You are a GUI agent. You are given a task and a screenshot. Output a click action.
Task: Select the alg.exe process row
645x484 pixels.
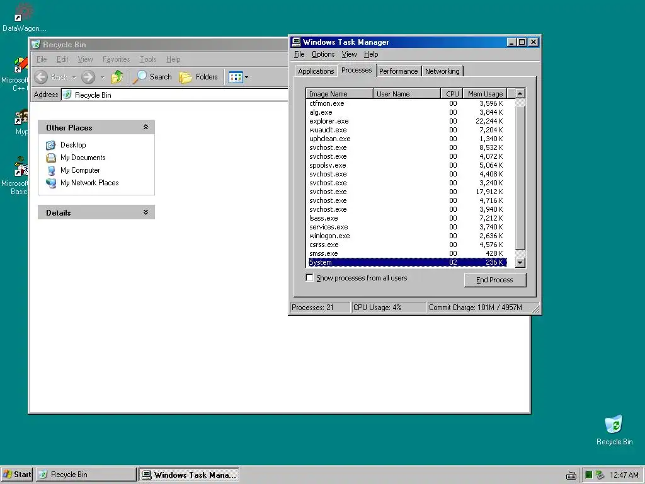click(408, 112)
